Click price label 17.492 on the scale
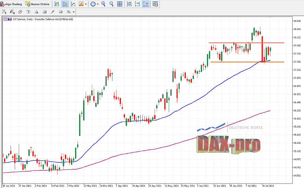The height and width of the screenshot is (188, 304). click(x=297, y=62)
